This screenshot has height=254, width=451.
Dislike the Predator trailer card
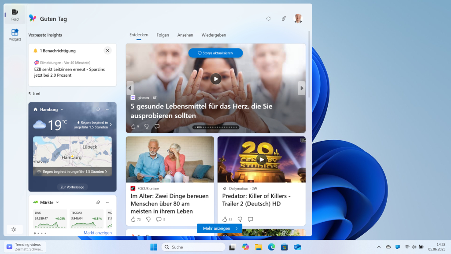[x=240, y=220]
